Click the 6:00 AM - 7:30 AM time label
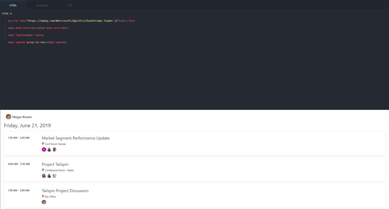 (x=19, y=164)
